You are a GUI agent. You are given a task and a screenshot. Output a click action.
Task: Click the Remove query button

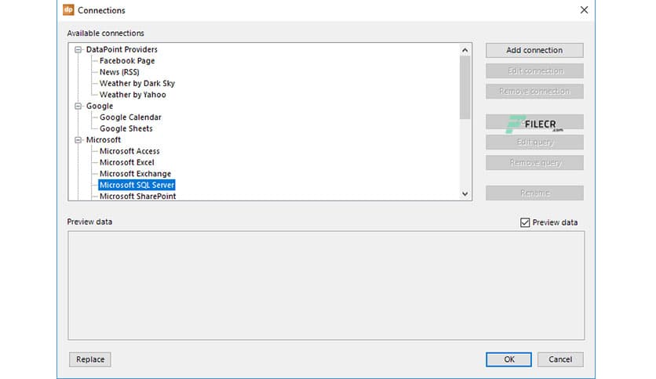click(x=534, y=163)
